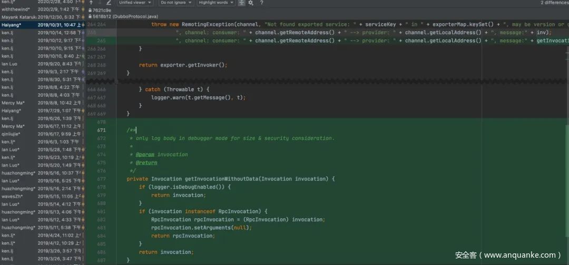
Task: Click the pencil edit source icon
Action: pyautogui.click(x=110, y=3)
